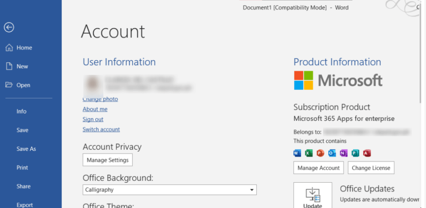Click the OneNote app icon
Viewport: 426px width, 208px height.
click(x=344, y=153)
